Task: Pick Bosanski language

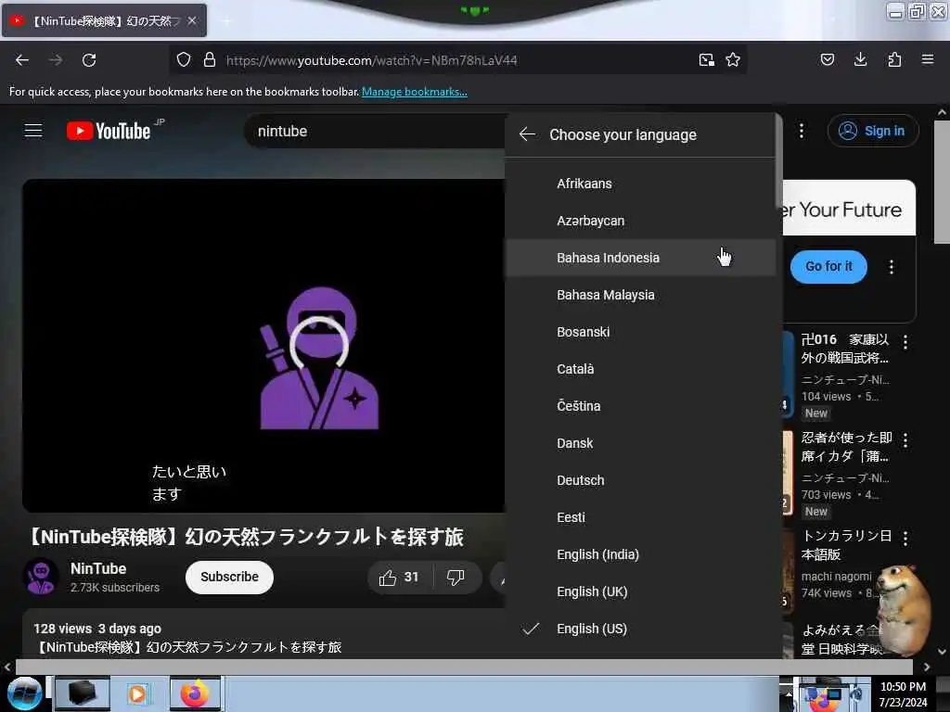Action: pos(640,332)
